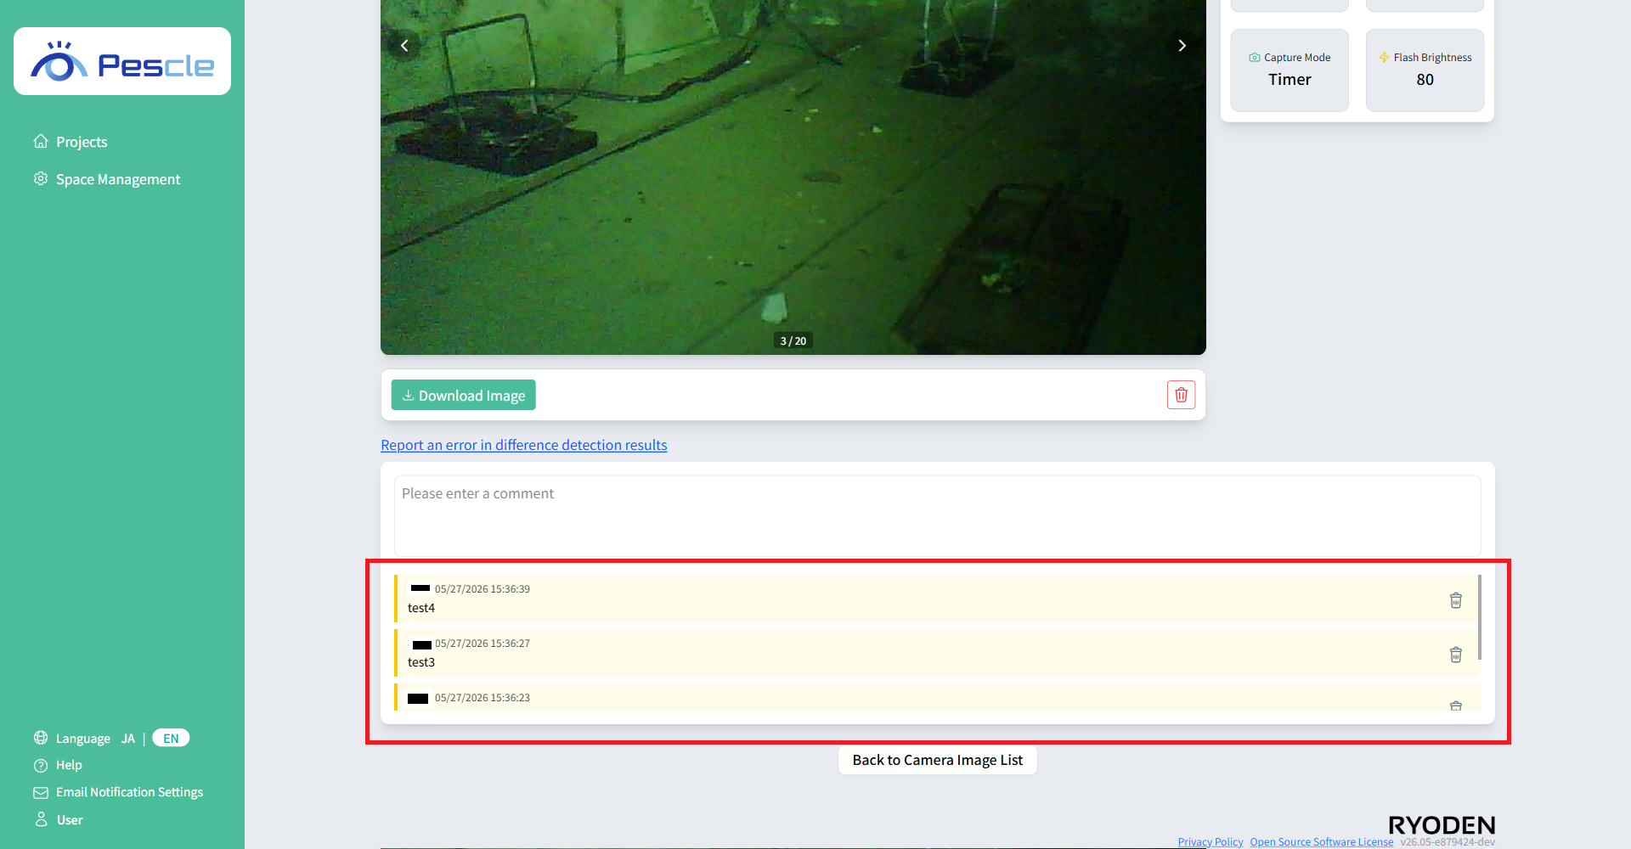This screenshot has height=849, width=1631.
Task: Click the Download Image button
Action: tap(464, 395)
